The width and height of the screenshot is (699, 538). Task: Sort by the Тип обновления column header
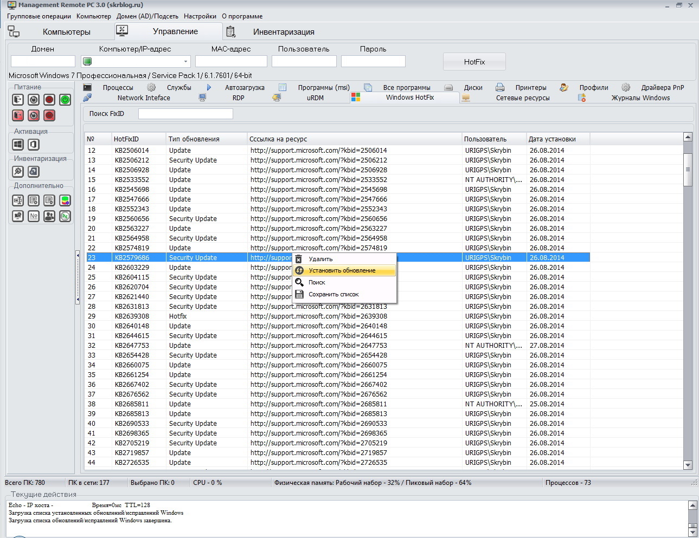207,139
